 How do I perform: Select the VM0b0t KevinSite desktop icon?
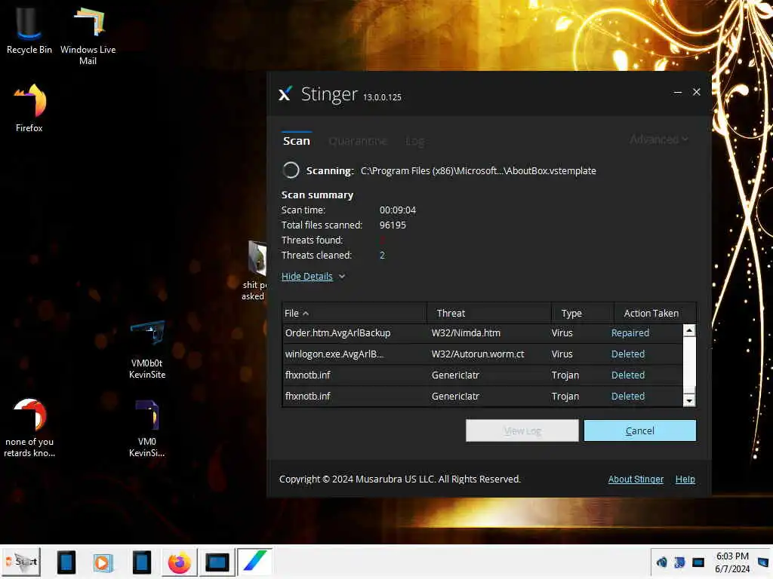[x=147, y=350]
